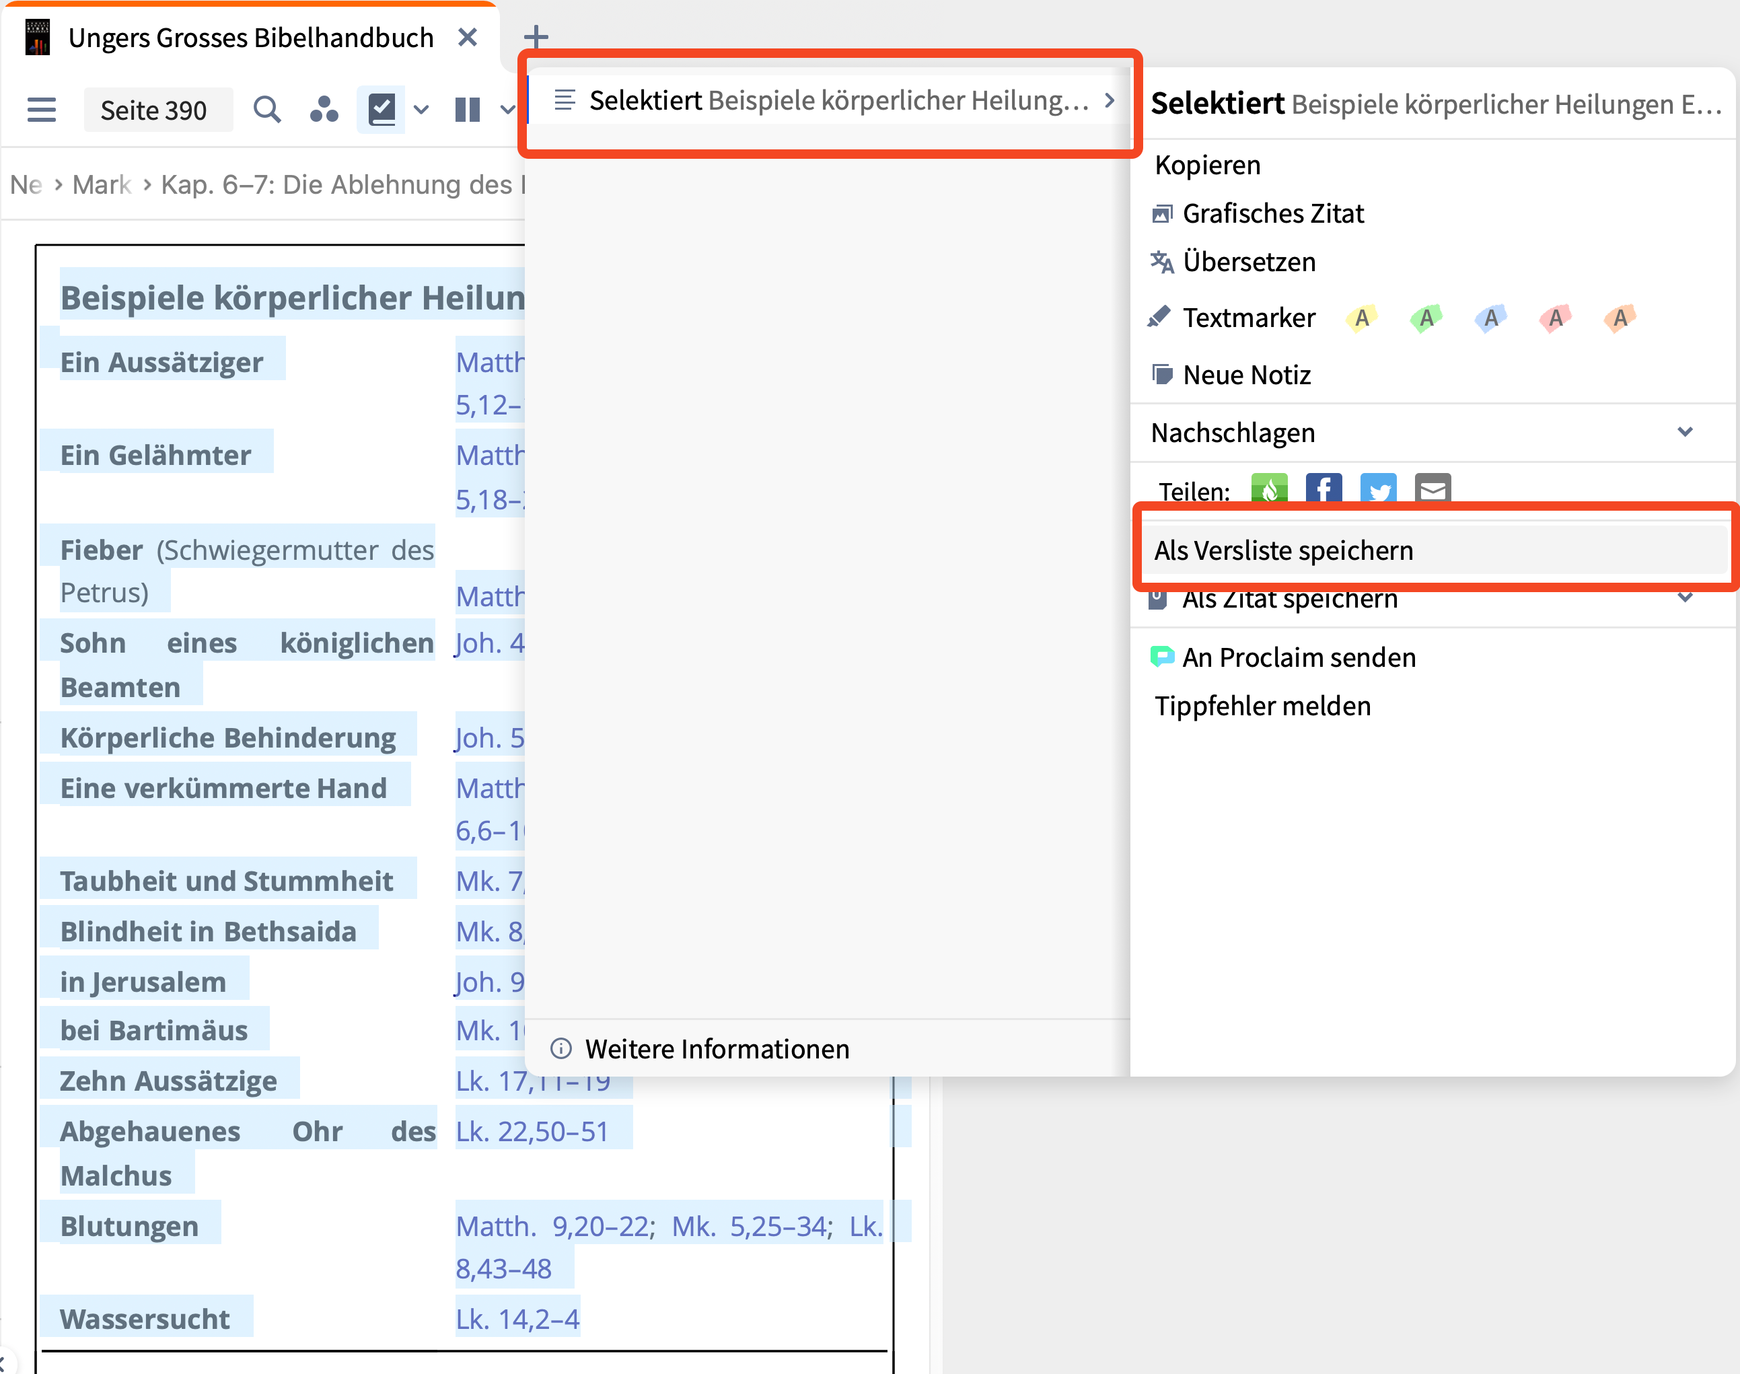The image size is (1740, 1374).
Task: Open the search magnifier in toolbar
Action: [x=267, y=110]
